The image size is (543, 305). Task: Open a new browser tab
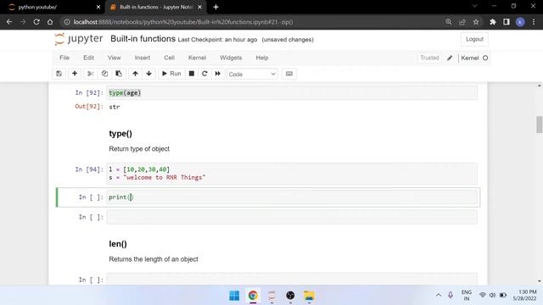click(x=216, y=7)
